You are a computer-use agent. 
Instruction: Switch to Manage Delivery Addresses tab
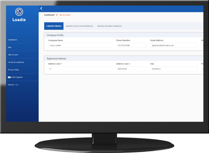pyautogui.click(x=110, y=26)
